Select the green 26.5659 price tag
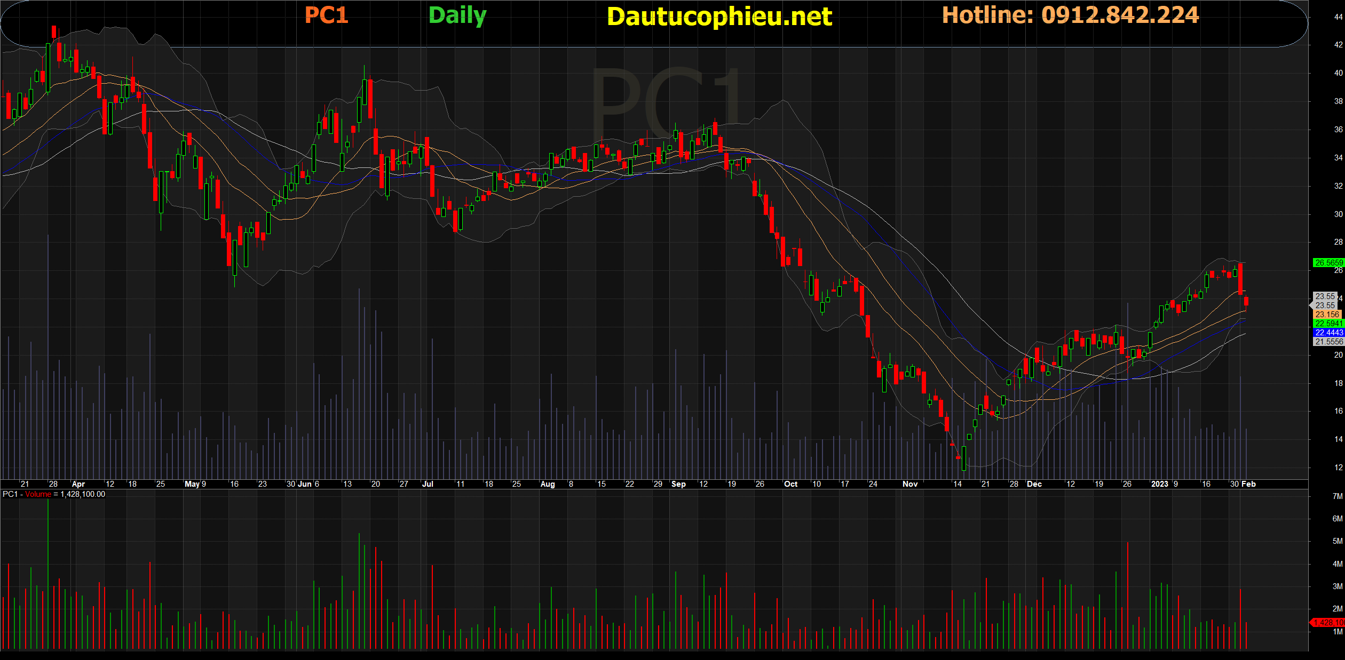 coord(1328,262)
